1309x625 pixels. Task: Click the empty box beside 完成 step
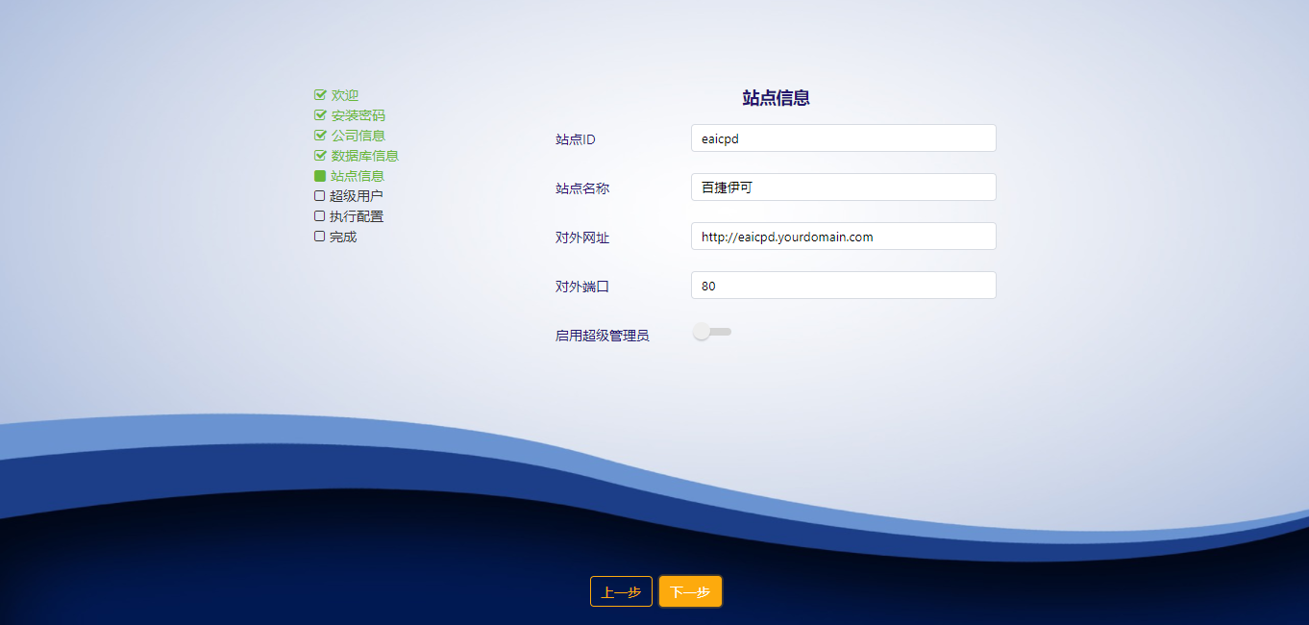click(319, 237)
